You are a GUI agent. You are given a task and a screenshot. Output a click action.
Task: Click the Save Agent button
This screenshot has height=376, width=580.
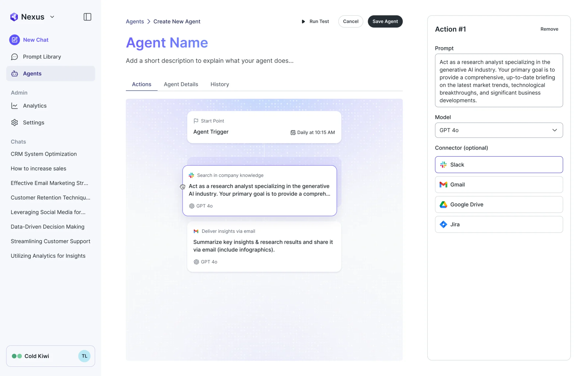pyautogui.click(x=385, y=21)
